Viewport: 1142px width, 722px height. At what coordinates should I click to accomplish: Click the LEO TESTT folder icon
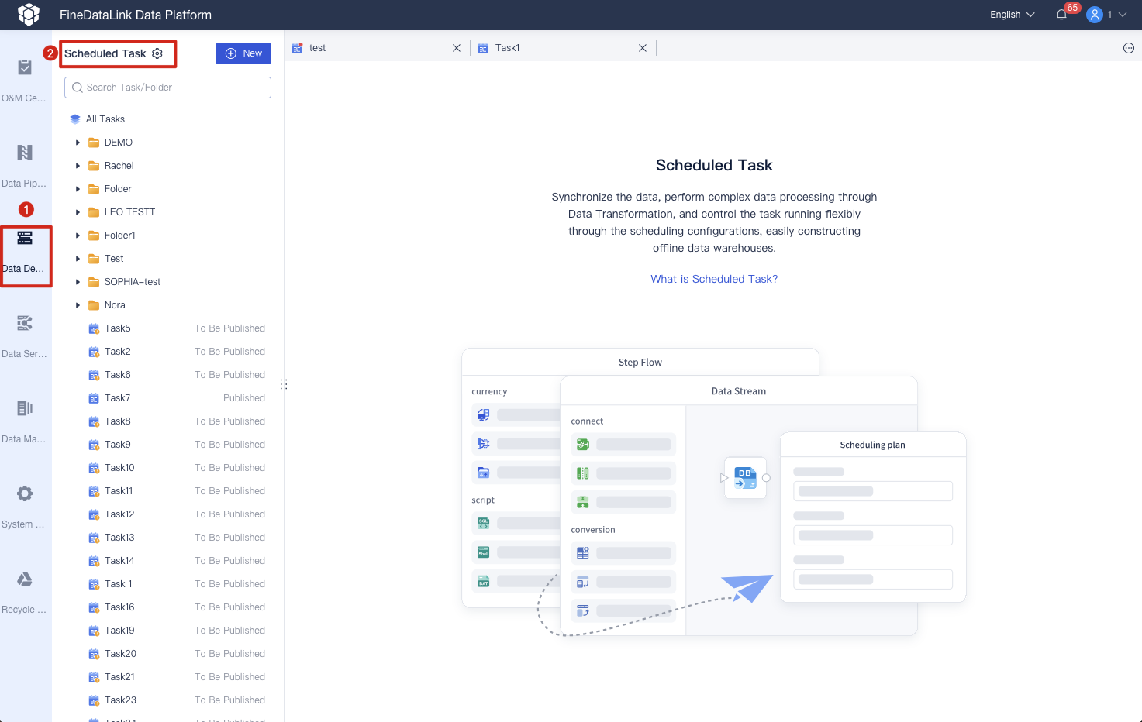pos(94,212)
